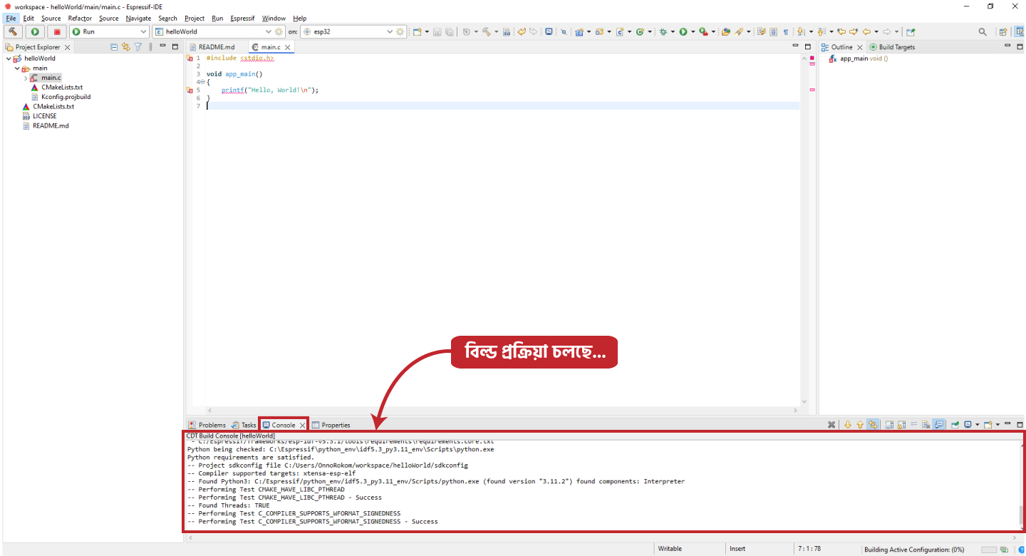Toggle console Word Wrap icon
The width and height of the screenshot is (1026, 556).
(x=913, y=425)
